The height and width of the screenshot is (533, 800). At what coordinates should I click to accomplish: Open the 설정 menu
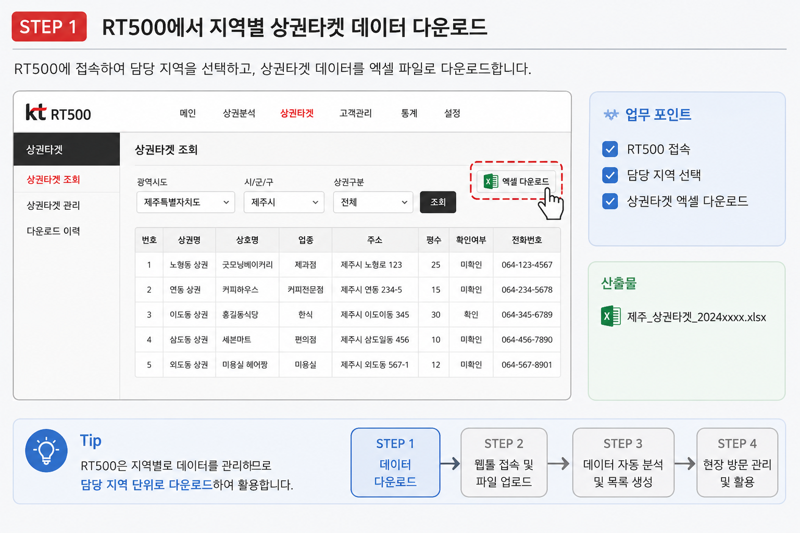pyautogui.click(x=452, y=113)
